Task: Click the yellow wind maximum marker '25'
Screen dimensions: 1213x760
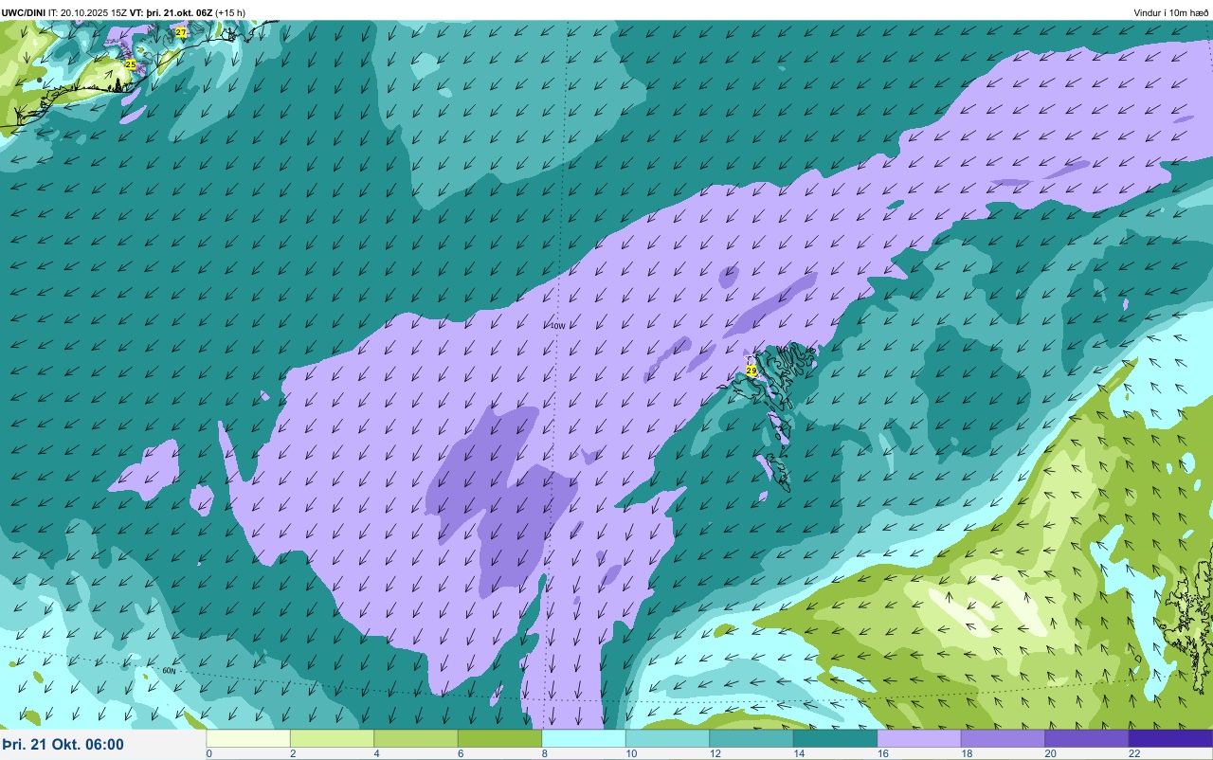Action: coord(131,64)
